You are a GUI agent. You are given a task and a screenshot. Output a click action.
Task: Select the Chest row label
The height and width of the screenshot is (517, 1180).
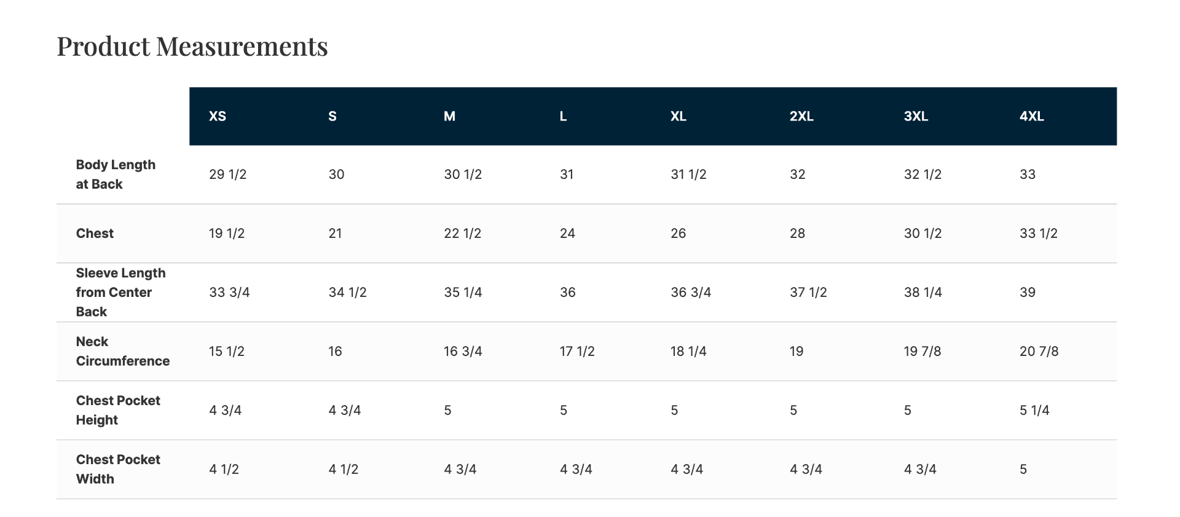[x=95, y=234]
